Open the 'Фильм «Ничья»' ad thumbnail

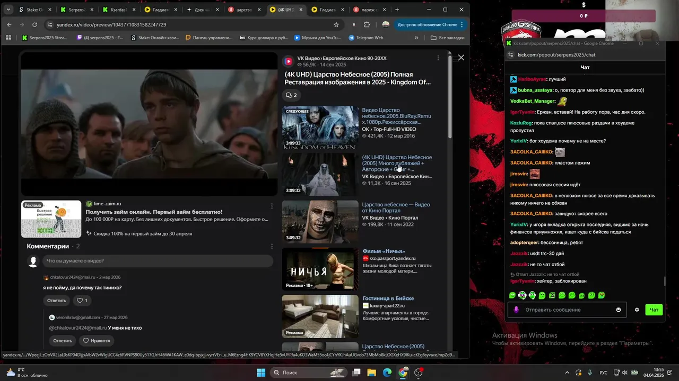(x=320, y=269)
